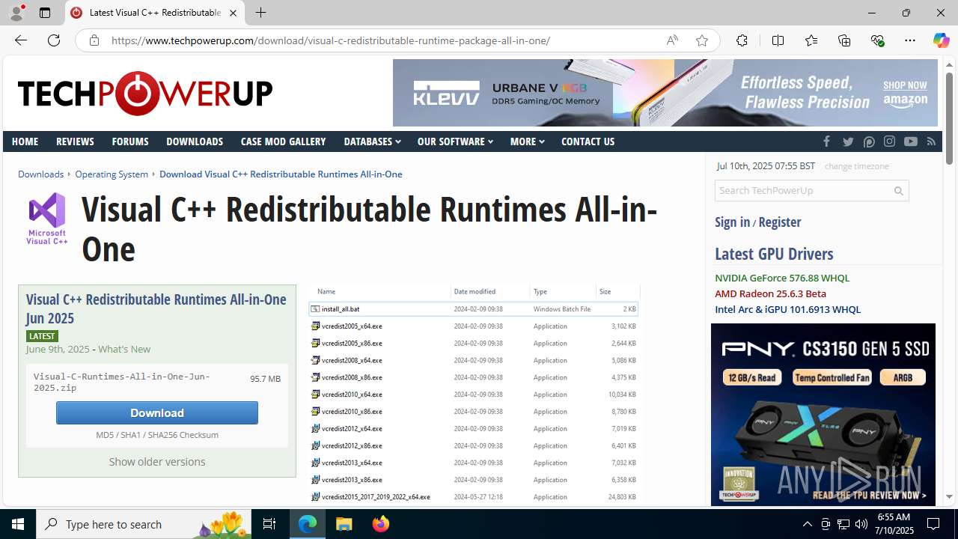Viewport: 958px width, 539px height.
Task: Open Browser essentials icon
Action: (877, 40)
